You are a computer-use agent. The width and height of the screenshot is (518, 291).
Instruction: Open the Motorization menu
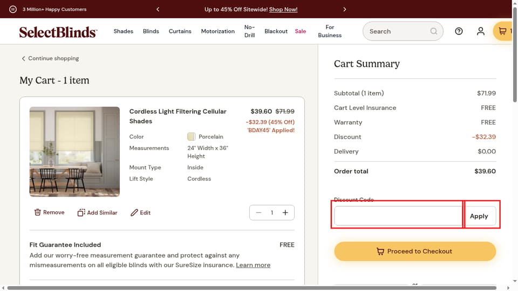(x=217, y=31)
